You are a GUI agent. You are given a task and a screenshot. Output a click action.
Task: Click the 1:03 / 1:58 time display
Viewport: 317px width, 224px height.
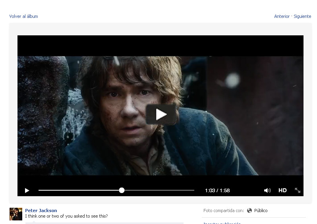(x=217, y=191)
